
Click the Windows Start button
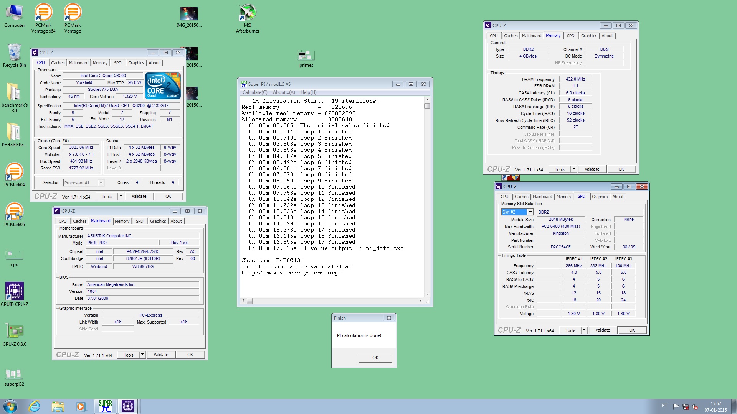(x=10, y=406)
